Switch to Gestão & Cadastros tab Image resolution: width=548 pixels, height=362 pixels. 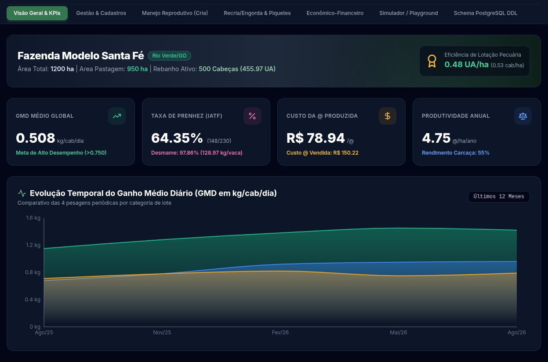(x=101, y=13)
